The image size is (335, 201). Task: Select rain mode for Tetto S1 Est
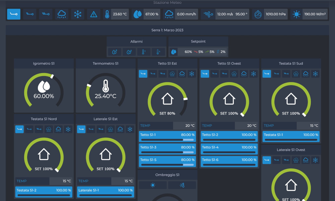[x=182, y=74]
